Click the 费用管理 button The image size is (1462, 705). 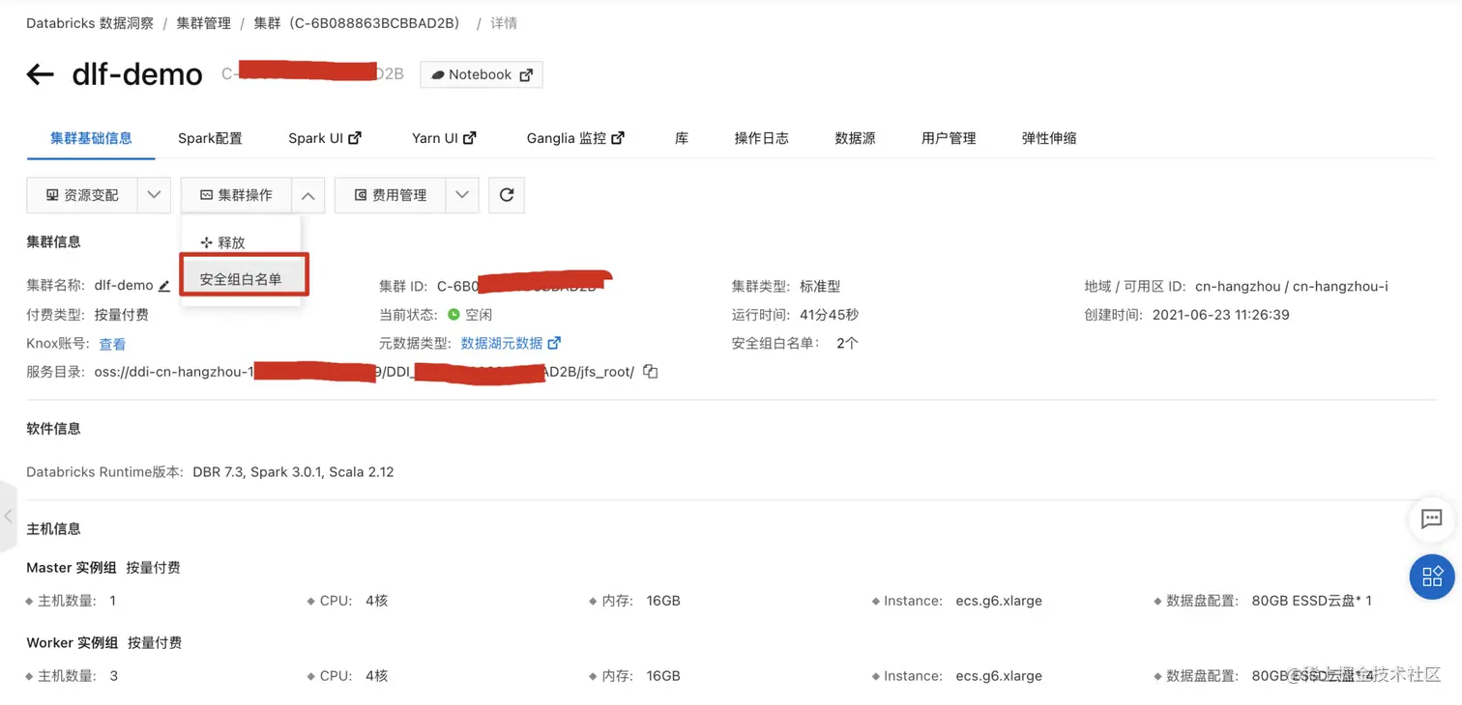point(391,195)
